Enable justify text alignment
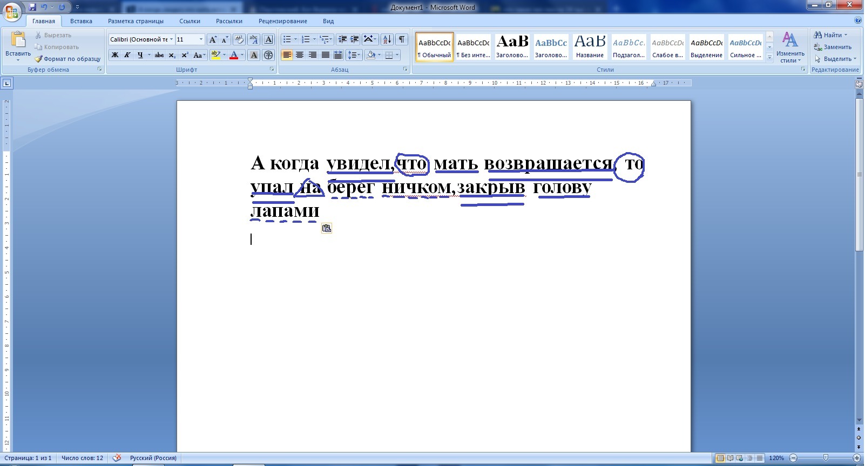Viewport: 865px width, 466px height. click(x=325, y=55)
